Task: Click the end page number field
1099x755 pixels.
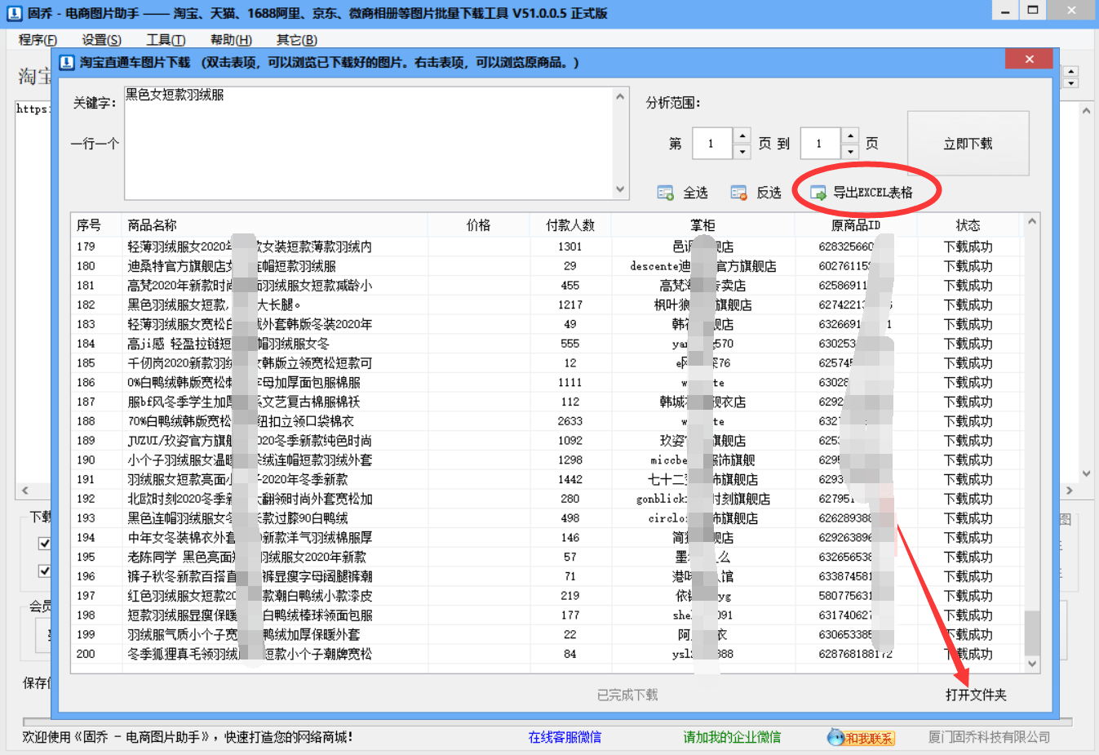Action: point(821,144)
